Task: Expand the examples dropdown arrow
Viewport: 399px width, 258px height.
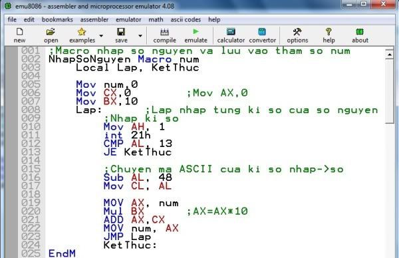Action: tap(101, 36)
